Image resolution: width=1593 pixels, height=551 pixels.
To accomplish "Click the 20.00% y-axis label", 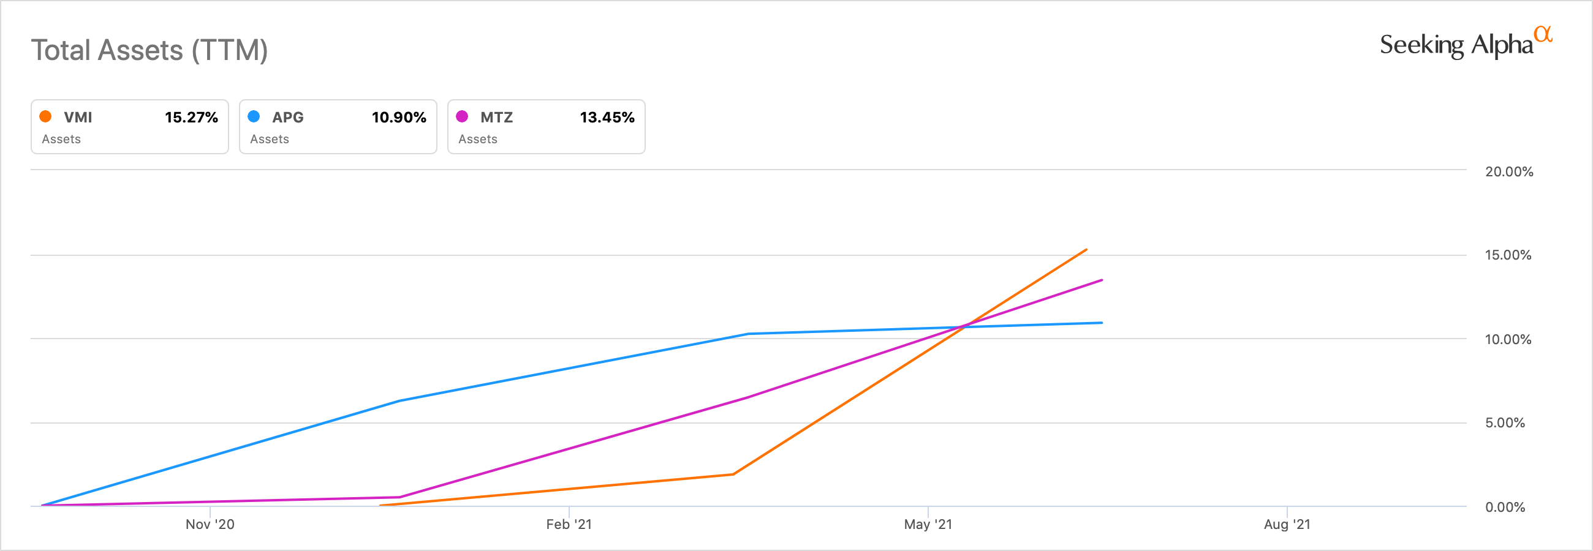I will 1509,171.
